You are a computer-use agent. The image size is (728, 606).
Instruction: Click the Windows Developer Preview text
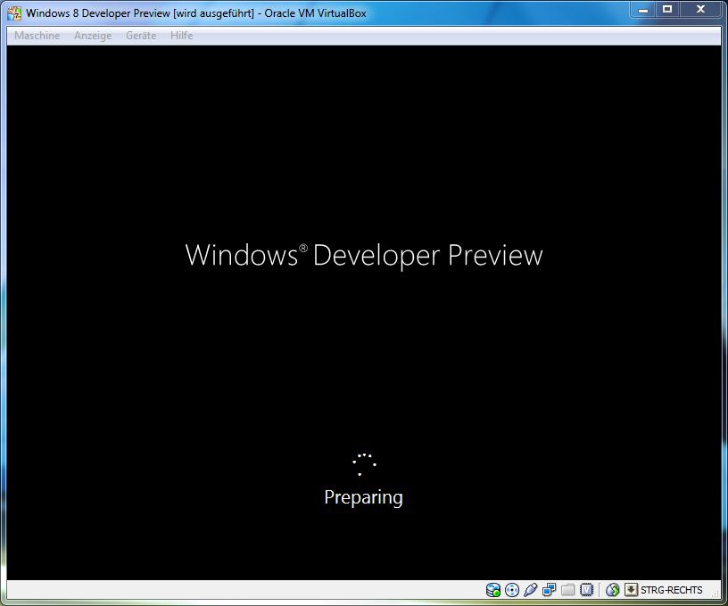[363, 255]
